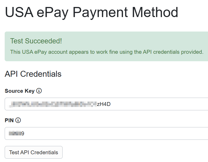
Task: Click the PIN field label
Action: coord(9,120)
